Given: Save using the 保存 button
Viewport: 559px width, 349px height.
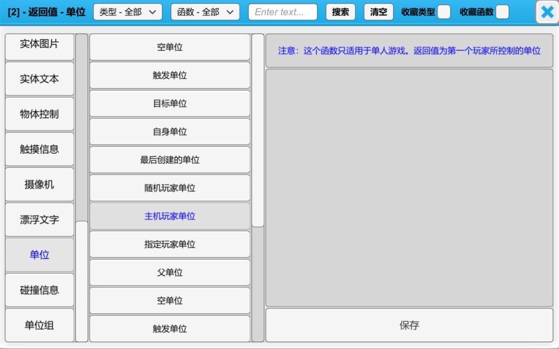Looking at the screenshot, I should pos(409,325).
